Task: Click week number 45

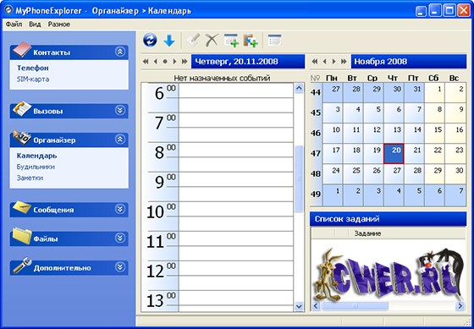Action: point(316,113)
